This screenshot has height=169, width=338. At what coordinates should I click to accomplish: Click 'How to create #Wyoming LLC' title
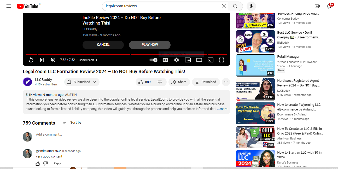tap(299, 107)
